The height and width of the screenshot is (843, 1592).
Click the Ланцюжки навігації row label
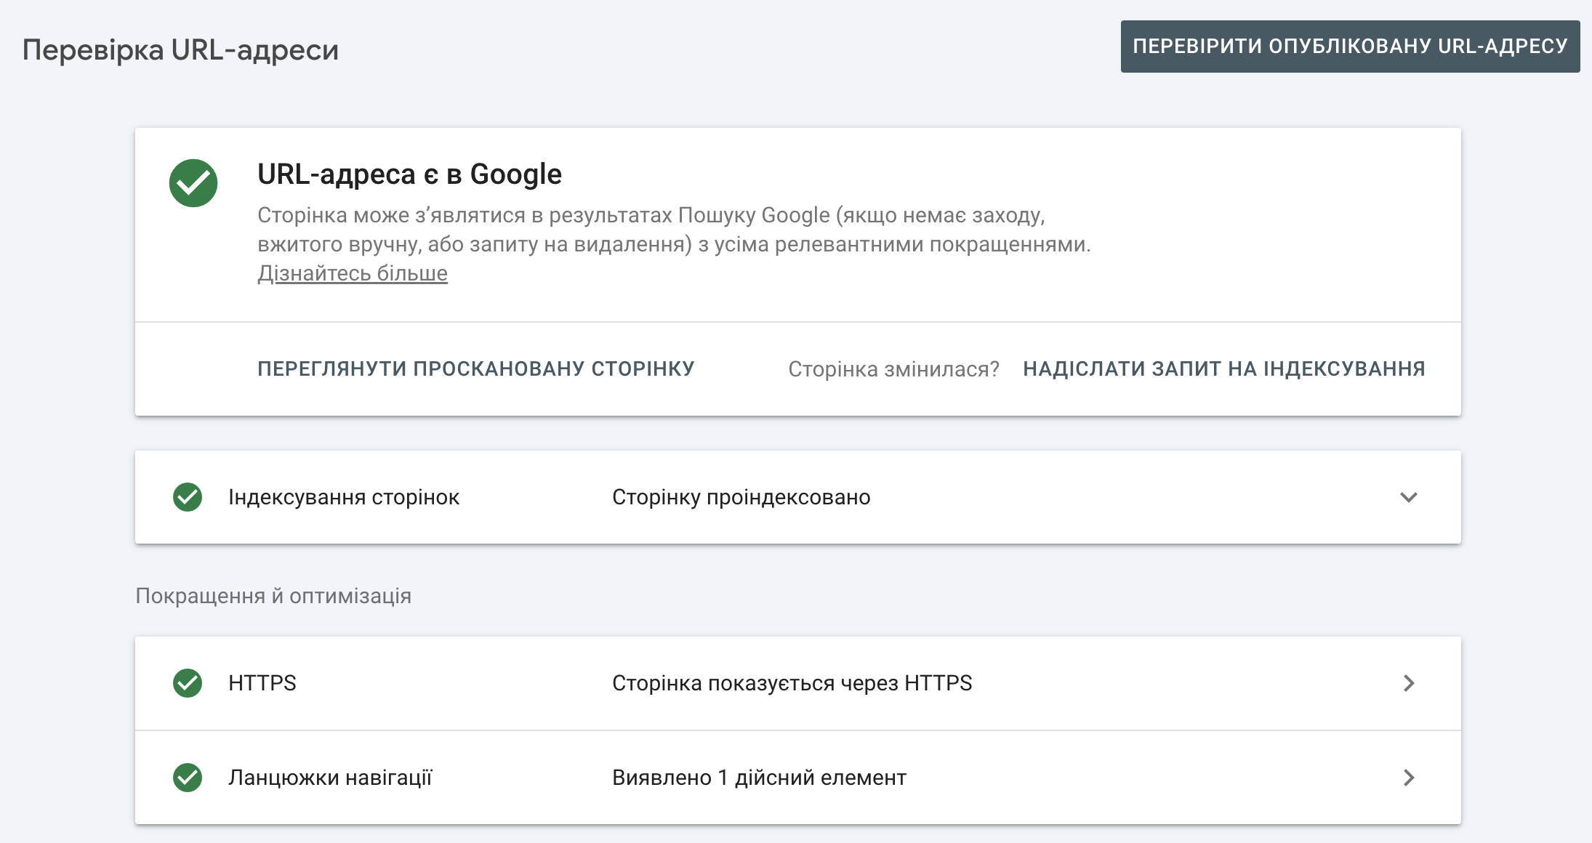pos(330,778)
